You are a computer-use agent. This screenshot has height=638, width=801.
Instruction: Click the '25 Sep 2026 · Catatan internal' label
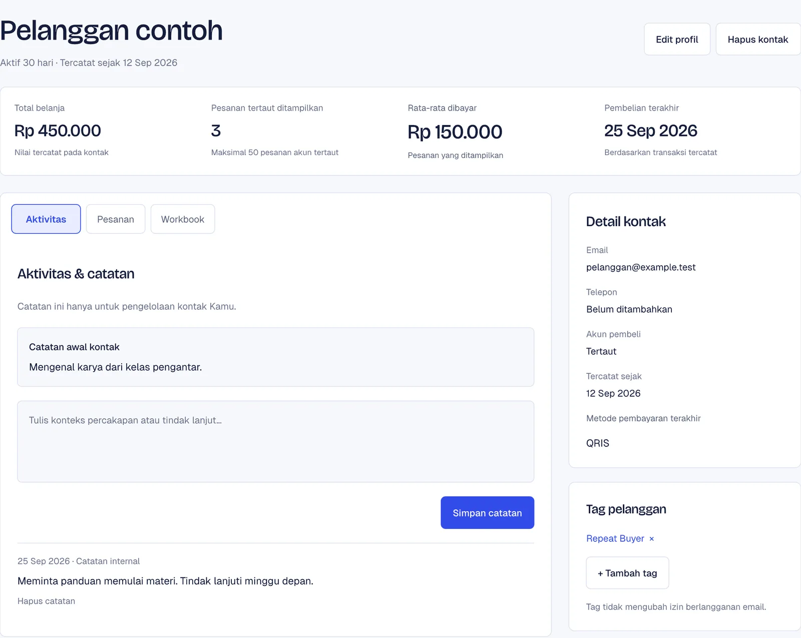click(79, 561)
